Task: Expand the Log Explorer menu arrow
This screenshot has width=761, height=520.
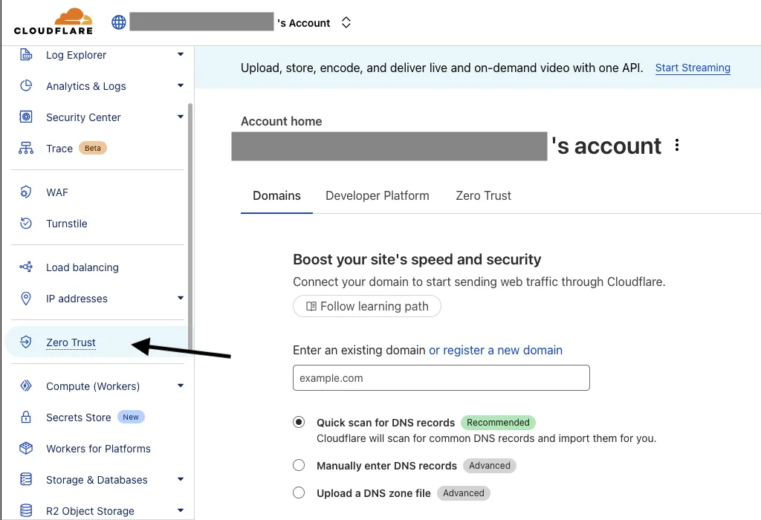Action: (x=181, y=54)
